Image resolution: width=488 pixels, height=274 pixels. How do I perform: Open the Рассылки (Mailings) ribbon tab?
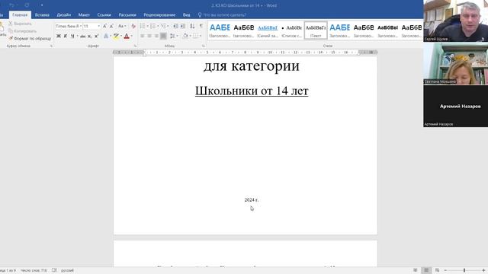click(127, 15)
